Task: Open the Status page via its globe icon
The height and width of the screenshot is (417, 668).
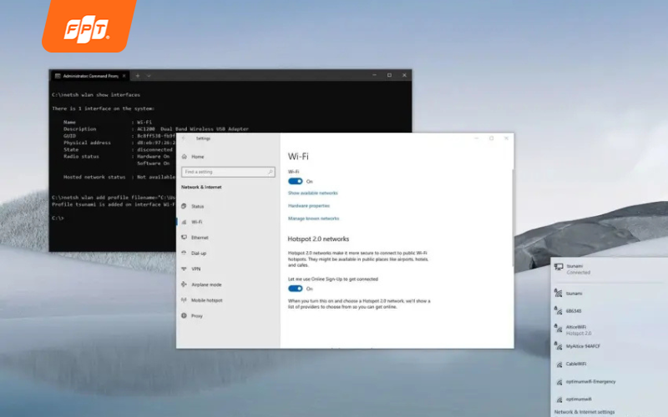Action: pos(184,206)
